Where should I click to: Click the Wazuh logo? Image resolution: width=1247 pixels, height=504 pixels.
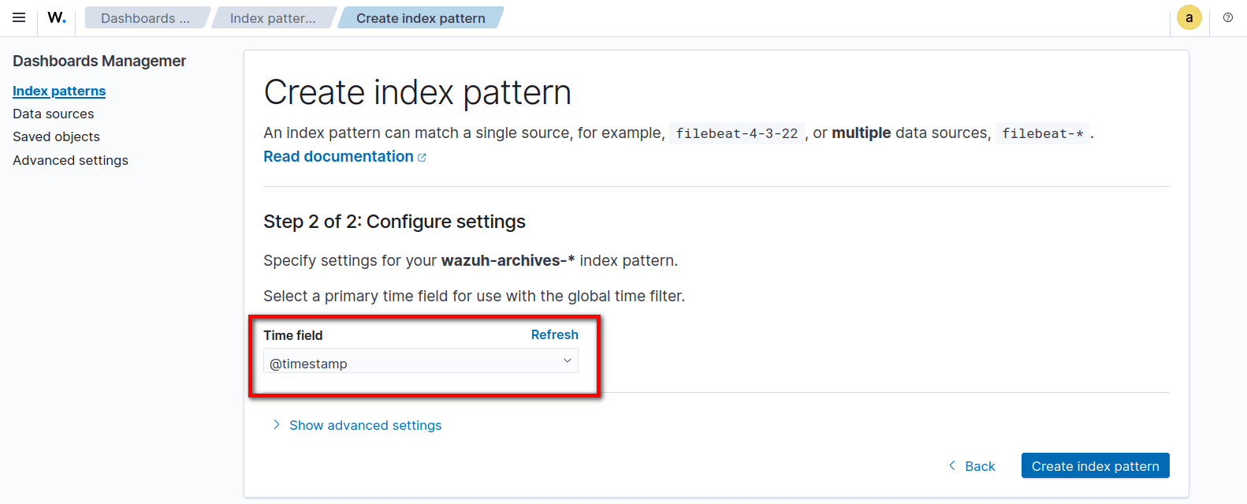57,17
